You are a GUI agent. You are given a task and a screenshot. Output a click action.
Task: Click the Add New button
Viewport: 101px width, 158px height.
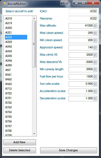coord(20,142)
